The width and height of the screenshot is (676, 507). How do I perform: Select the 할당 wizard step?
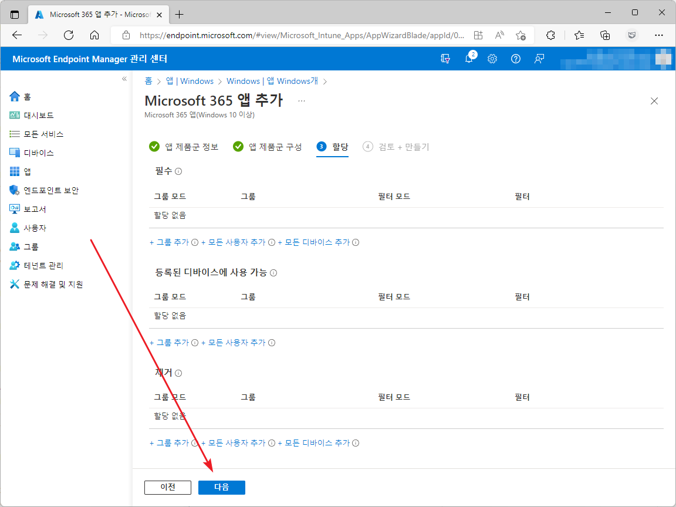tap(332, 147)
